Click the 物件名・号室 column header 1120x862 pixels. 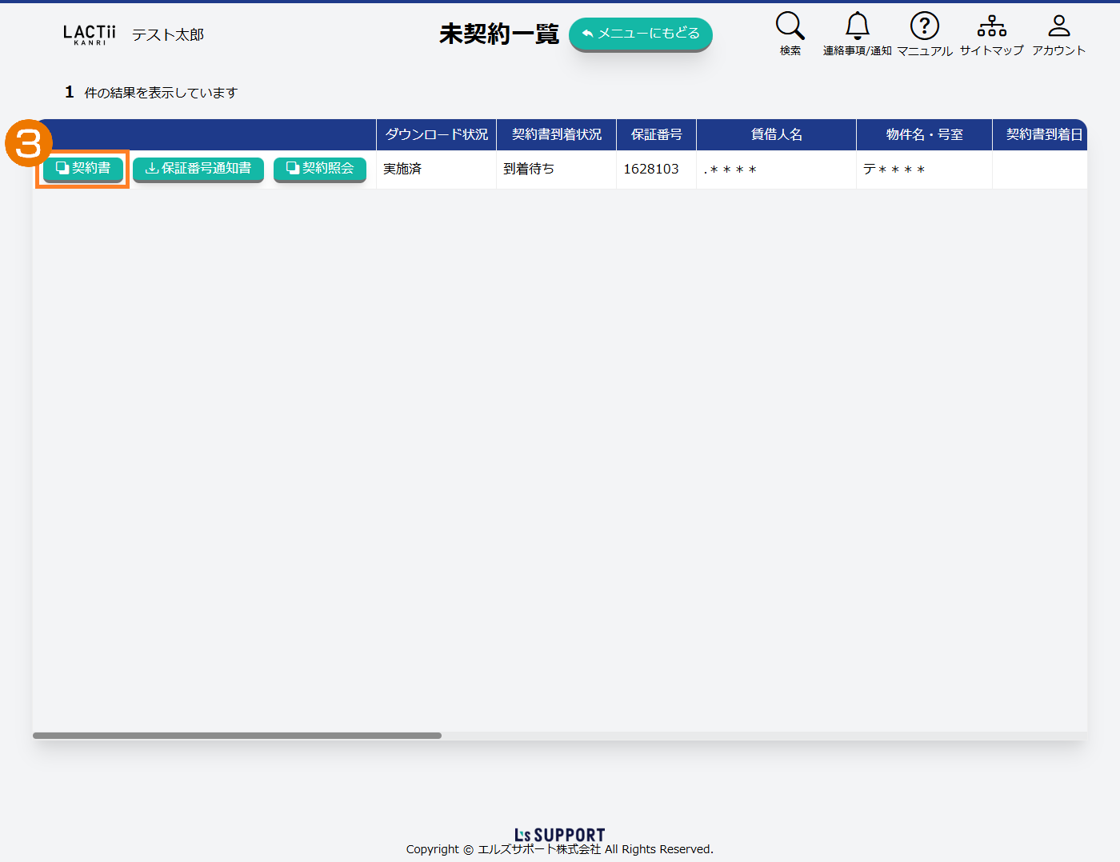[x=924, y=134]
